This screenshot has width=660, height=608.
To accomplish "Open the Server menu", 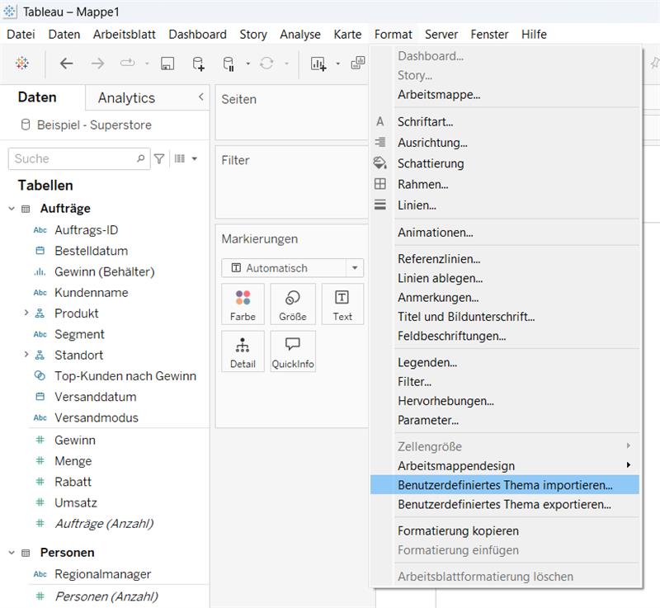I will point(441,34).
